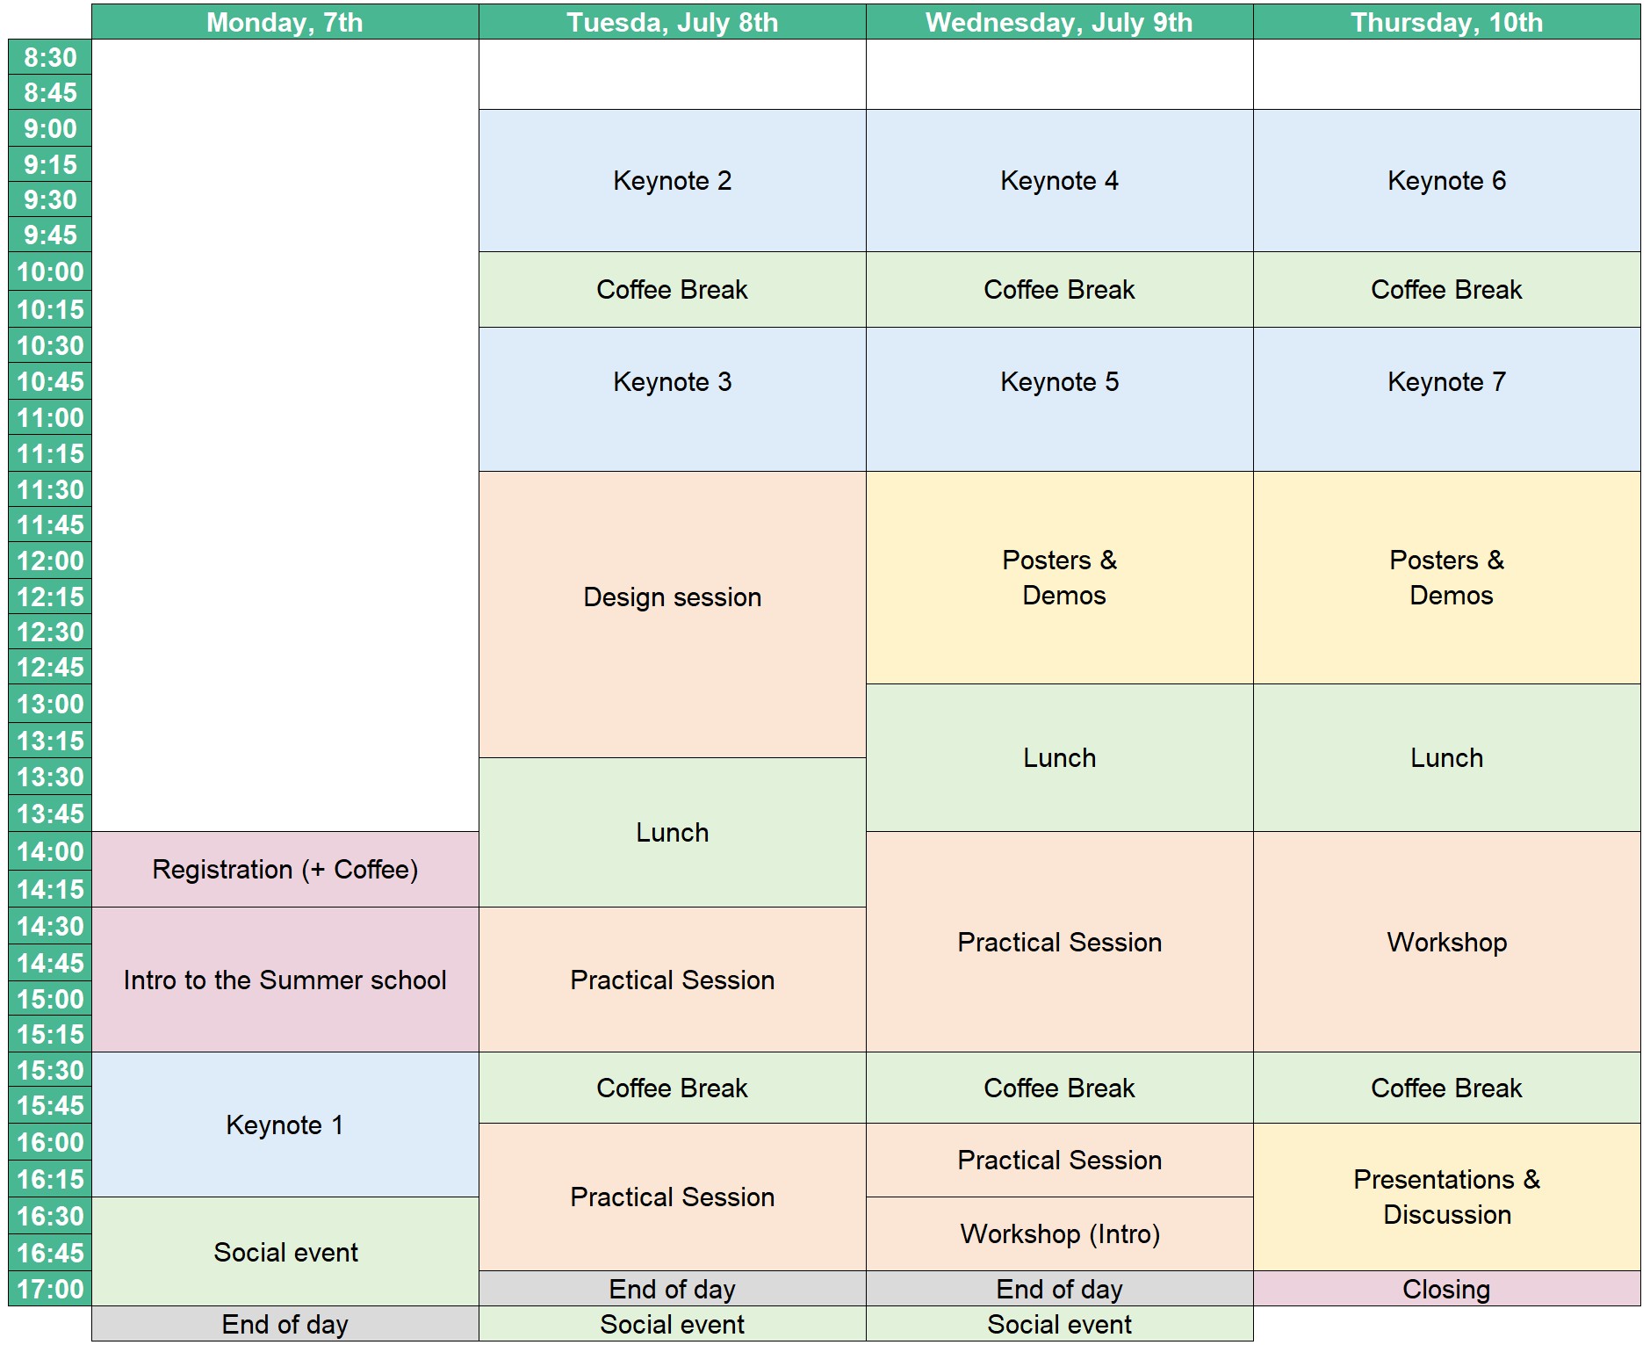Viewport: 1650px width, 1345px height.
Task: Select the Registration (+ Coffee) cell
Action: coord(285,870)
